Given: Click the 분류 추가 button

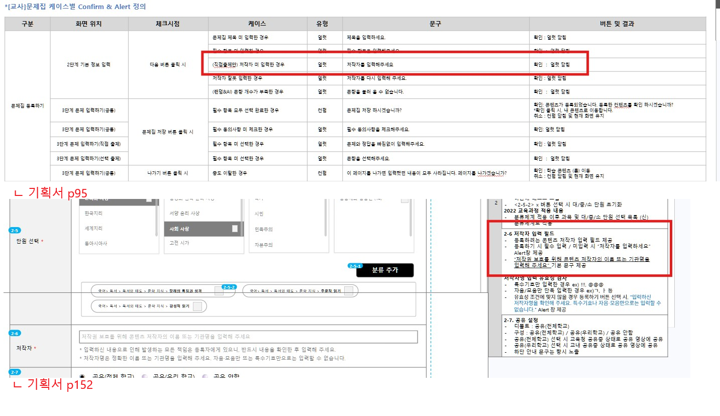Looking at the screenshot, I should 385,270.
